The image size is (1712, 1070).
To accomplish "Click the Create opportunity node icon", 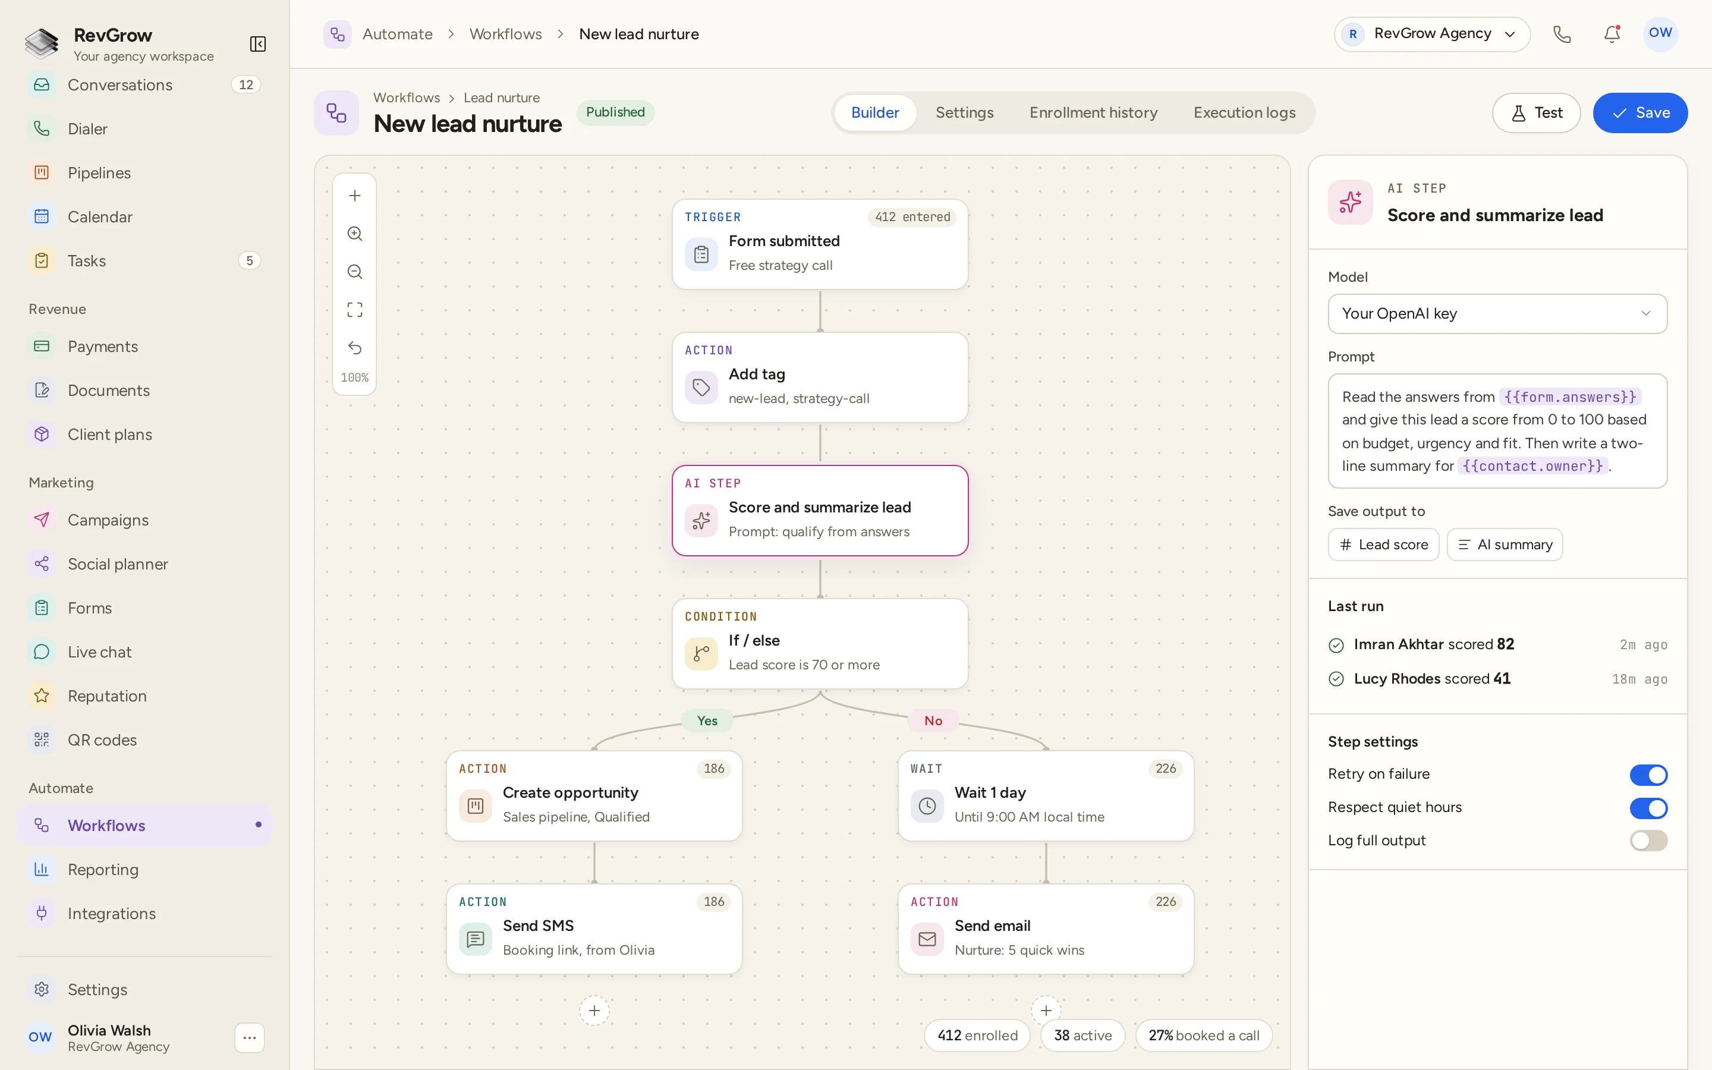I will (x=476, y=805).
